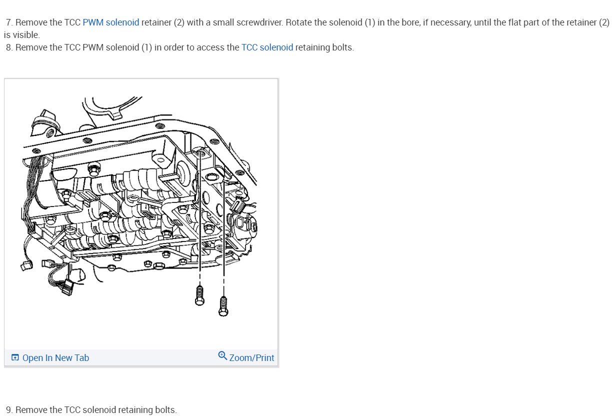
Task: Select the left retaining bolt in diagram
Action: 199,294
